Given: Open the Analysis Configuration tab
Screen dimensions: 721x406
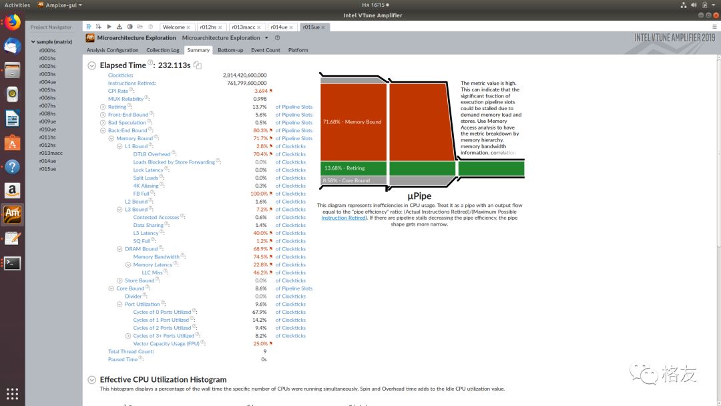Looking at the screenshot, I should click(112, 50).
